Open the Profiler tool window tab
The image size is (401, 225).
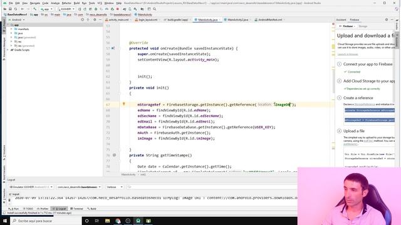[43, 209]
